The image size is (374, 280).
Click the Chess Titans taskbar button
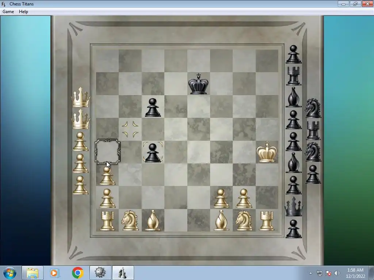(x=123, y=273)
